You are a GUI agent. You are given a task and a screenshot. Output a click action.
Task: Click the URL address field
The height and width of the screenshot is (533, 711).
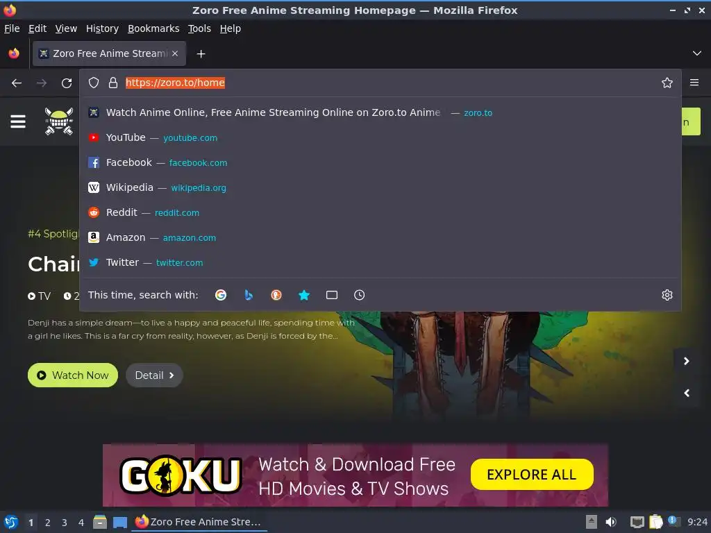(390, 83)
